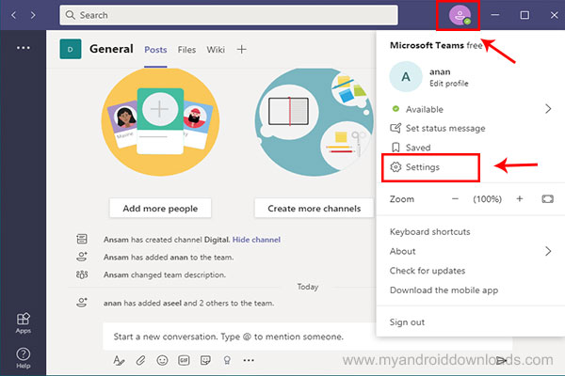The width and height of the screenshot is (565, 376).
Task: Click the Saved bookmark icon
Action: 395,148
